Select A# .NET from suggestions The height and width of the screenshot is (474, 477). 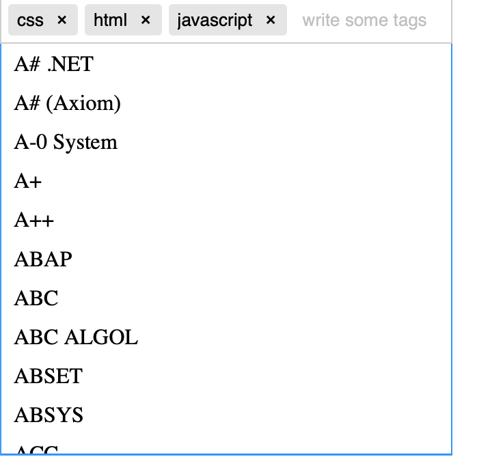(226, 64)
